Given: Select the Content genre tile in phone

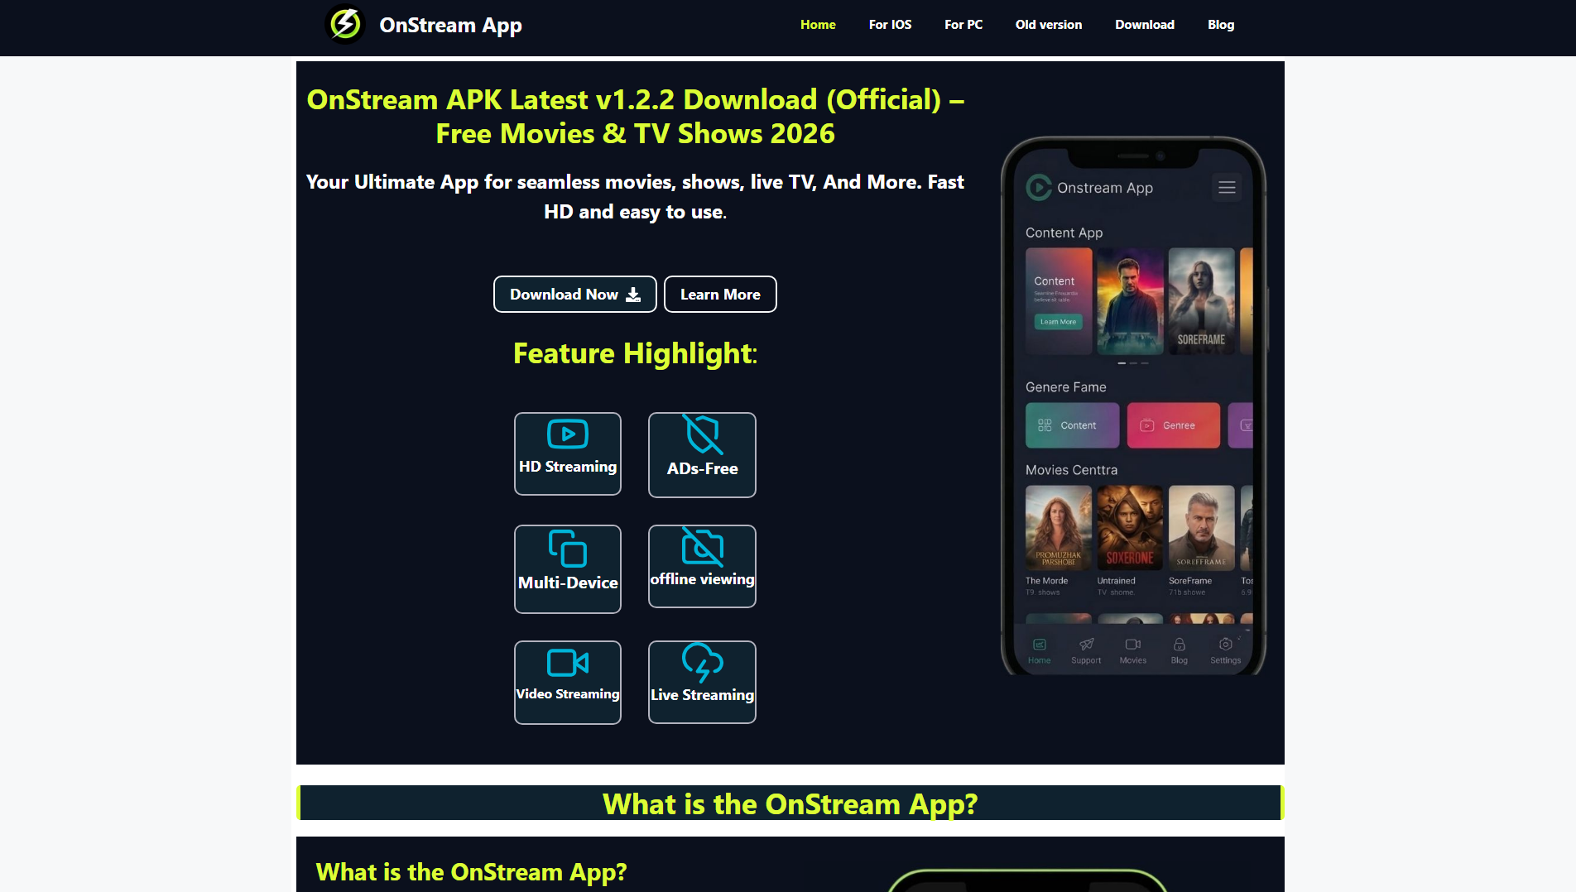Looking at the screenshot, I should click(x=1072, y=425).
